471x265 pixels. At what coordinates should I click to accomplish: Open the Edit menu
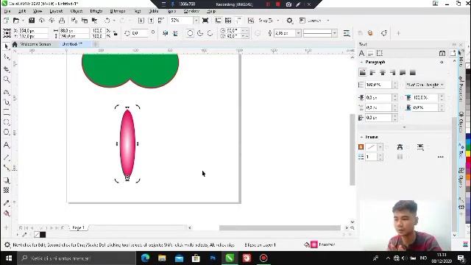tap(22, 11)
